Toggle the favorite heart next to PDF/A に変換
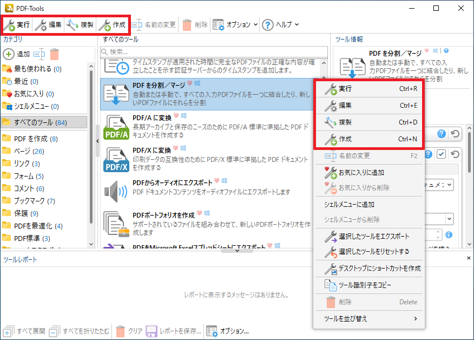Viewport: 474px width, 340px height. pos(176,116)
